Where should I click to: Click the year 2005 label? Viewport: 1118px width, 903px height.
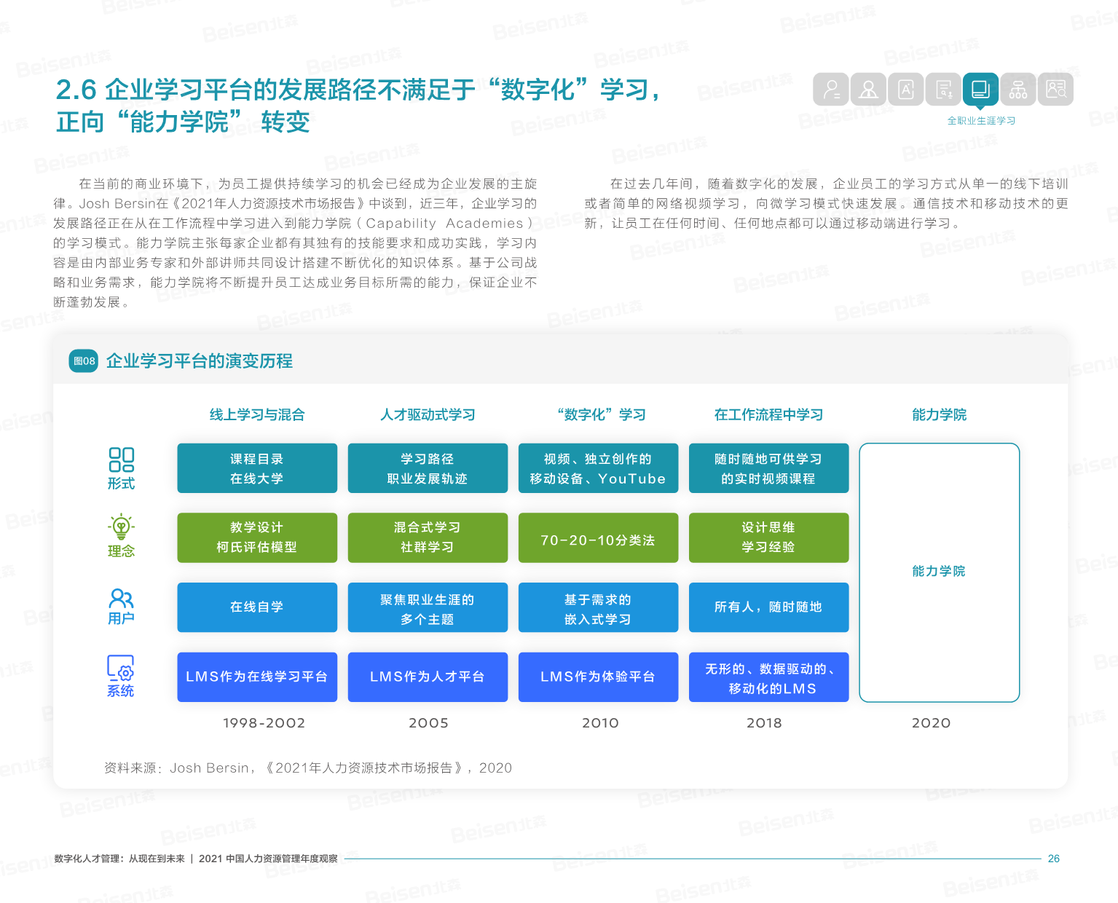coord(428,723)
